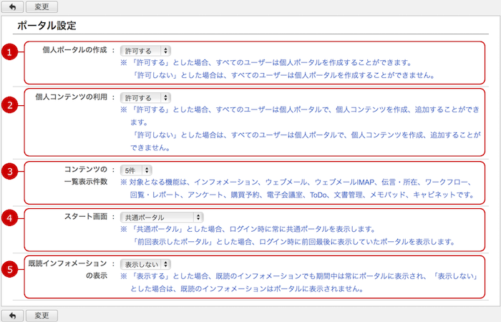This screenshot has width=501, height=322.
Task: Click the top 変更 button
Action: click(42, 6)
